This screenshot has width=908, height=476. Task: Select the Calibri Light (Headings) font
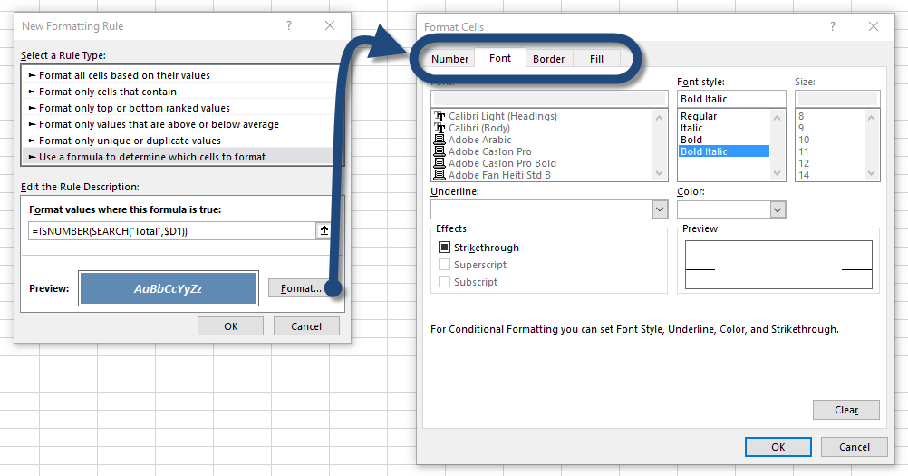[502, 116]
